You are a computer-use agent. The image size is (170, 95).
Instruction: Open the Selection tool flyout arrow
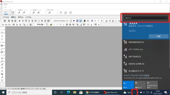point(4,42)
